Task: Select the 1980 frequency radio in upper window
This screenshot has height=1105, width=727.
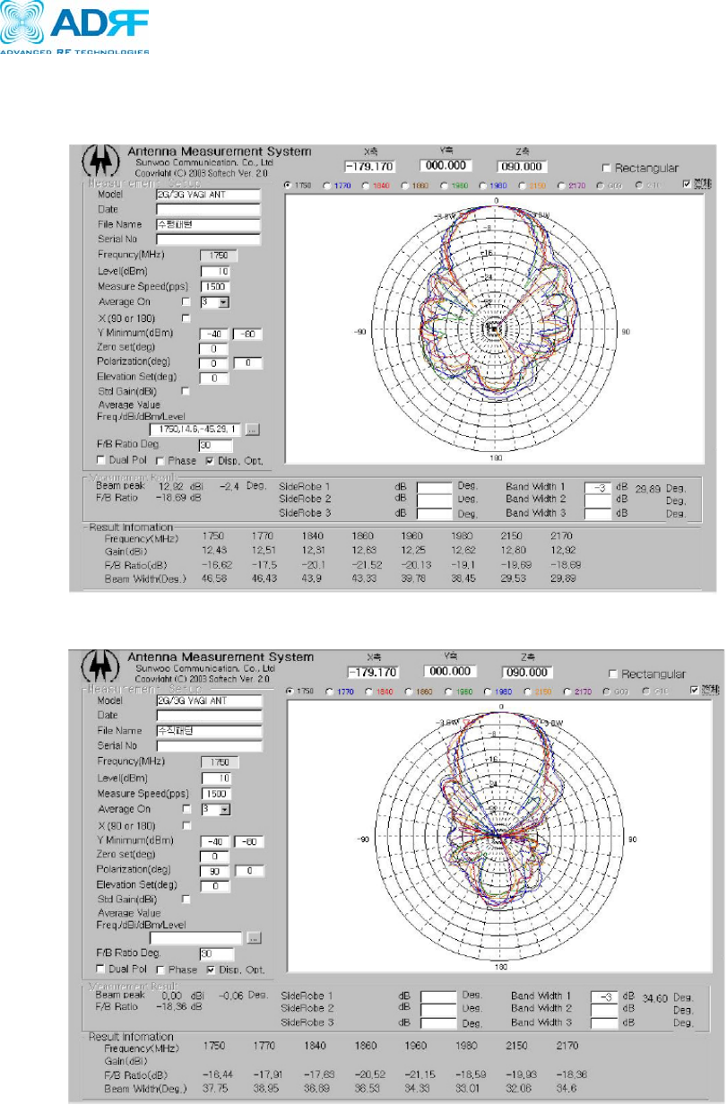Action: point(483,186)
